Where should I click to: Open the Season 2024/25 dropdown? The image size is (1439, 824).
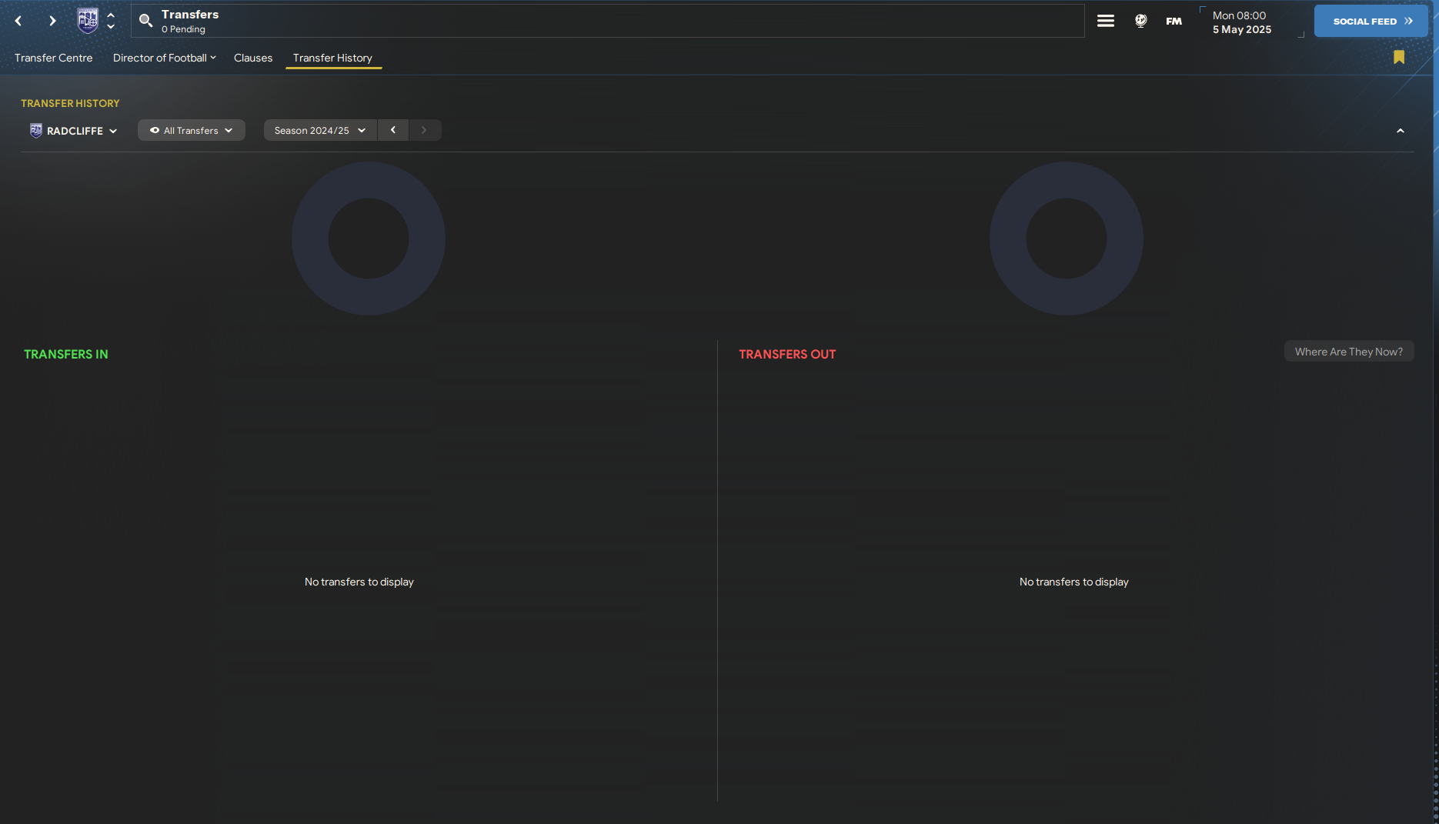click(320, 130)
